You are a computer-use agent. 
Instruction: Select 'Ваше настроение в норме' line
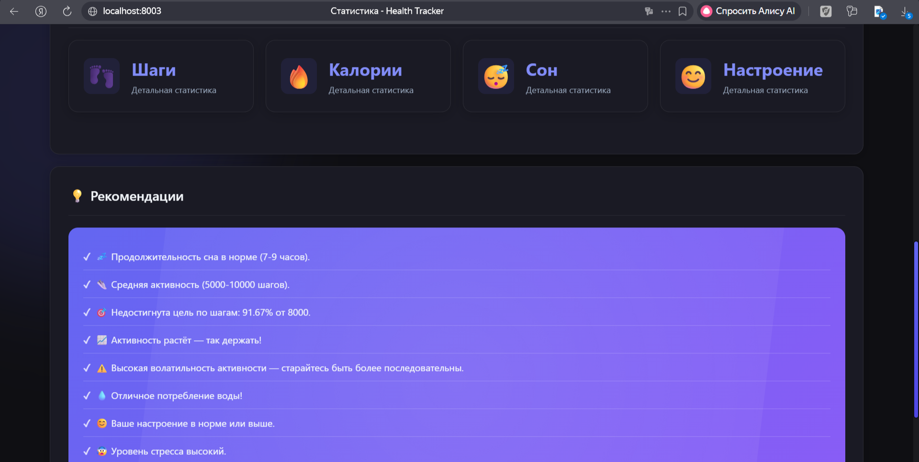457,424
